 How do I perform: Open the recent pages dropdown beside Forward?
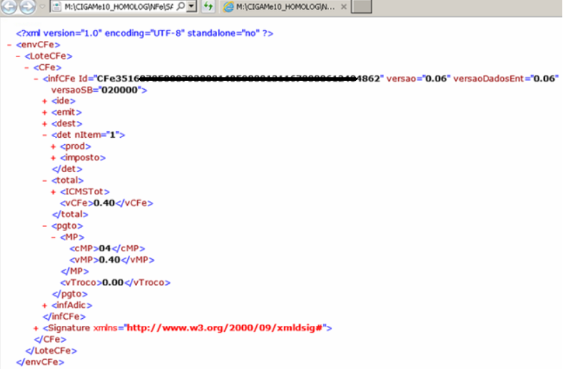click(42, 6)
